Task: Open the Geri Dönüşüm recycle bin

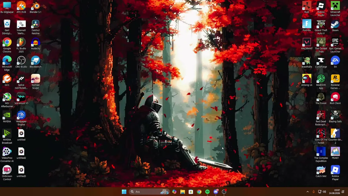Action: click(7, 27)
